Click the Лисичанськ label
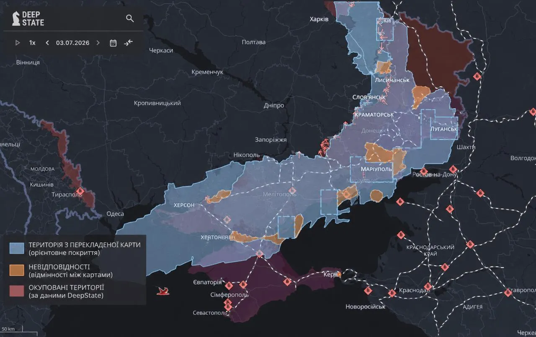 392,80
